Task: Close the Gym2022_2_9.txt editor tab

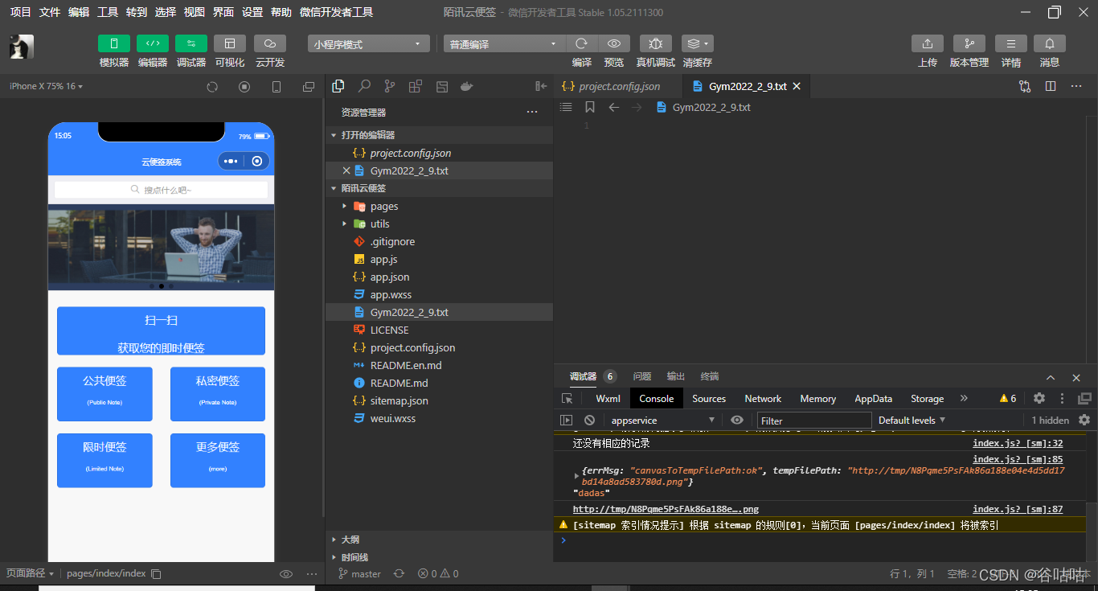Action: [797, 86]
